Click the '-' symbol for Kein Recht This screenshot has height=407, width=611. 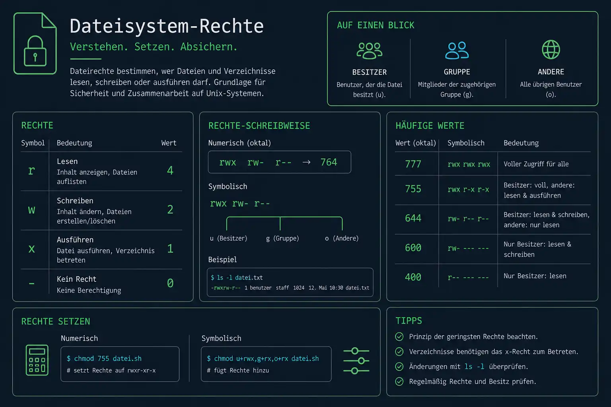(31, 284)
